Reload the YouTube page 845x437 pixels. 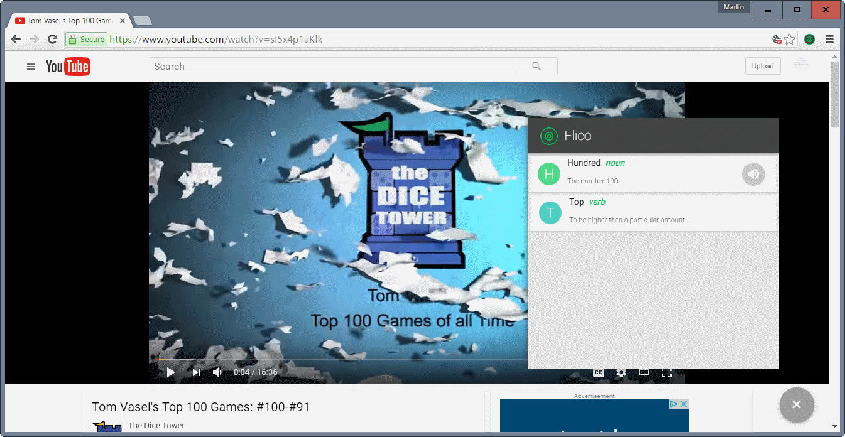click(52, 40)
